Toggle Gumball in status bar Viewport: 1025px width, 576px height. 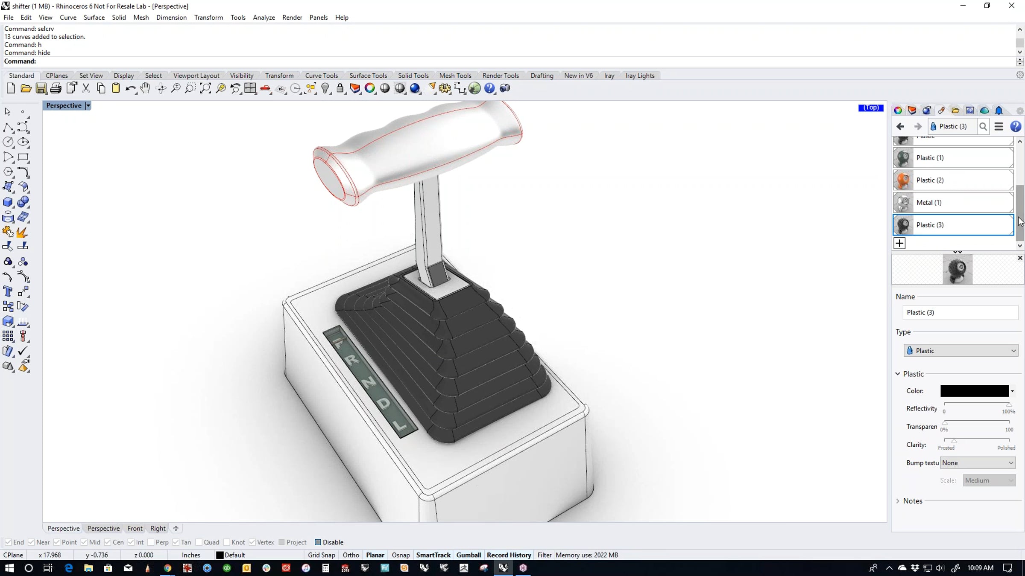point(469,555)
